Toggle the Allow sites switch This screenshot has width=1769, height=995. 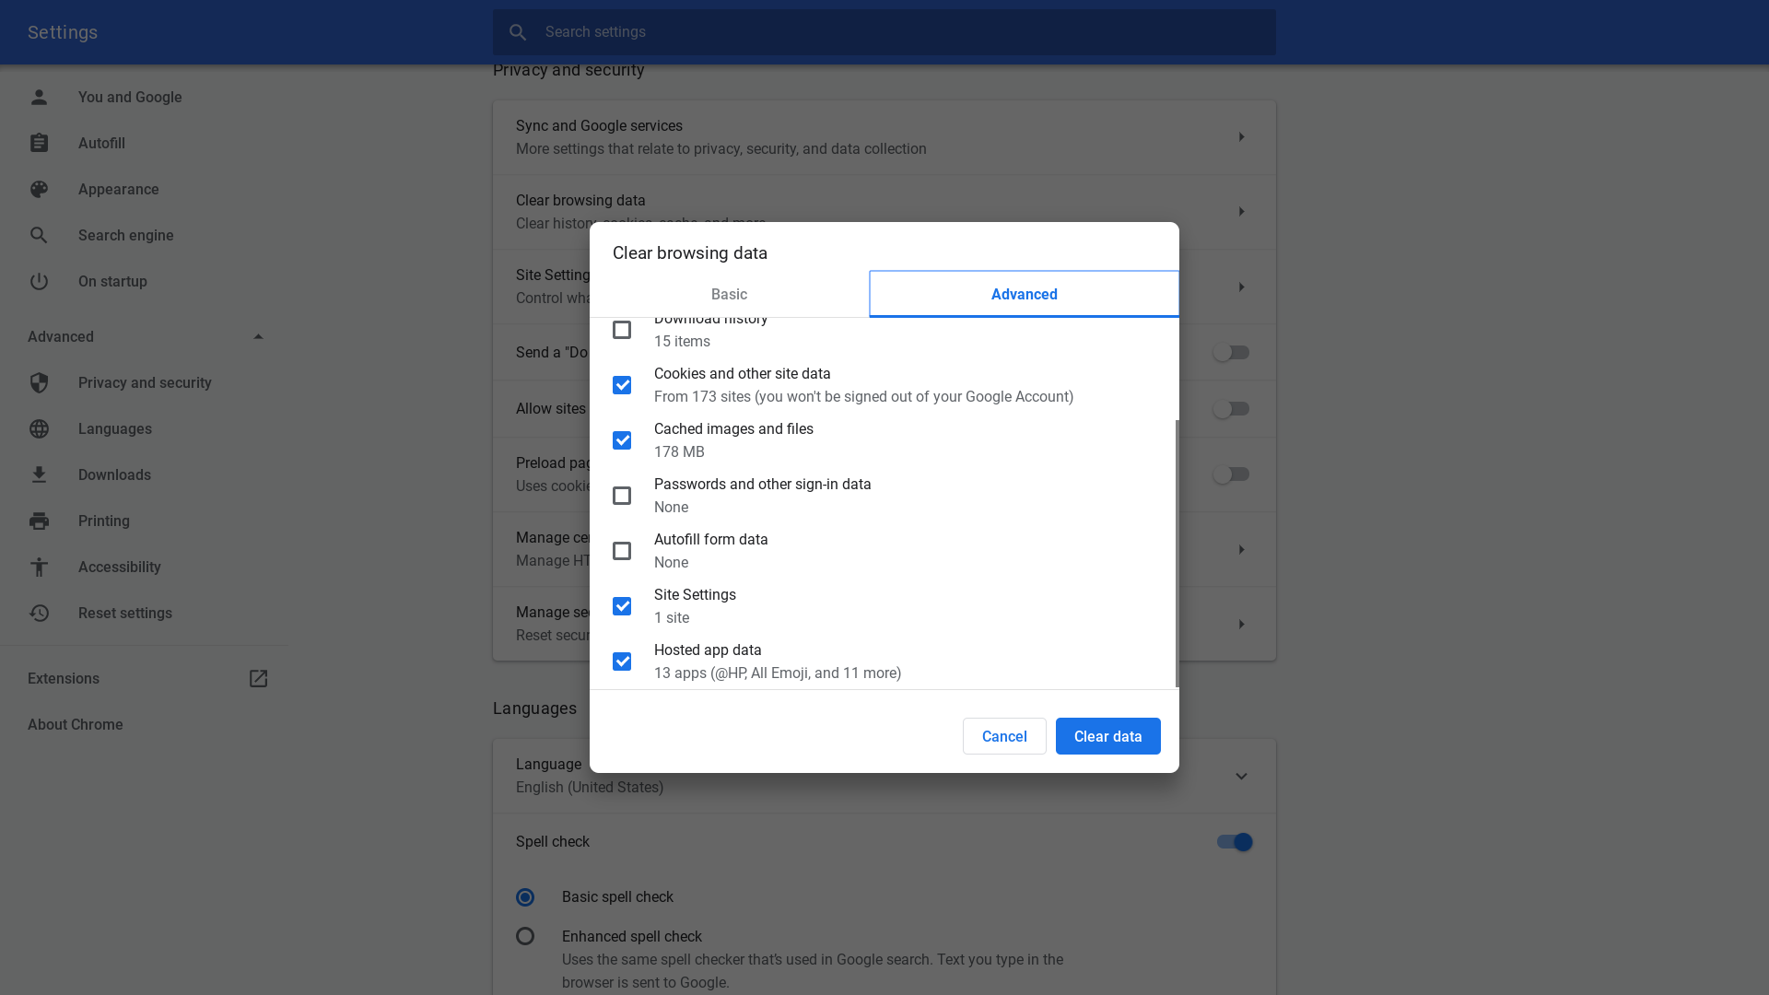1231,409
